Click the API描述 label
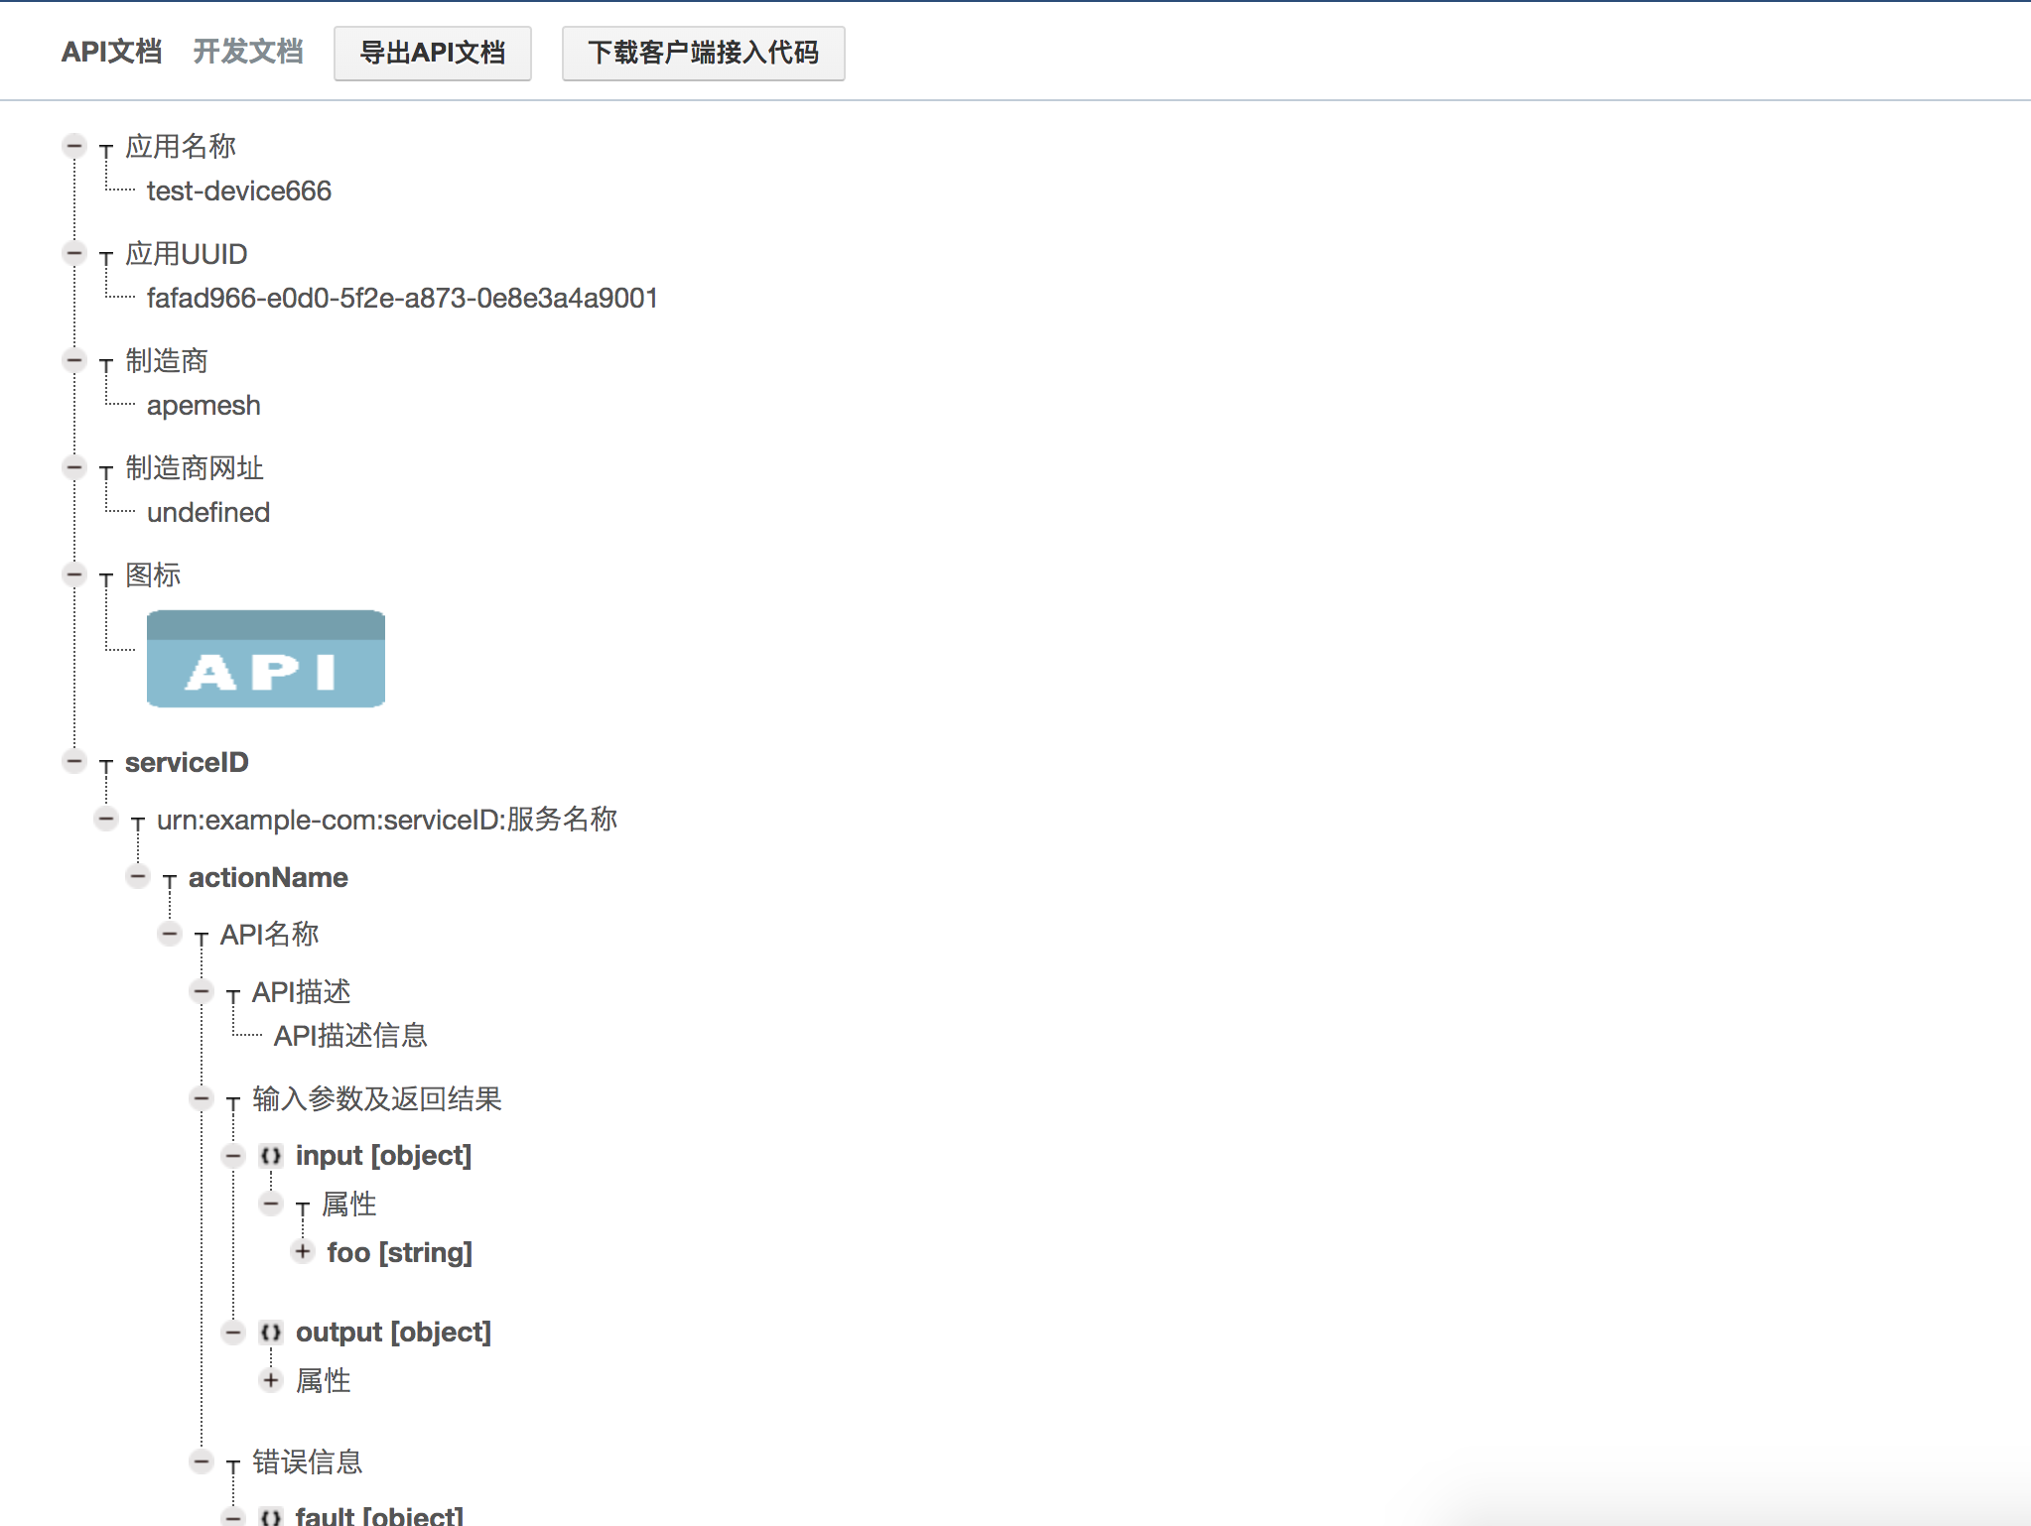Screen dimensions: 2031x1526 301,991
